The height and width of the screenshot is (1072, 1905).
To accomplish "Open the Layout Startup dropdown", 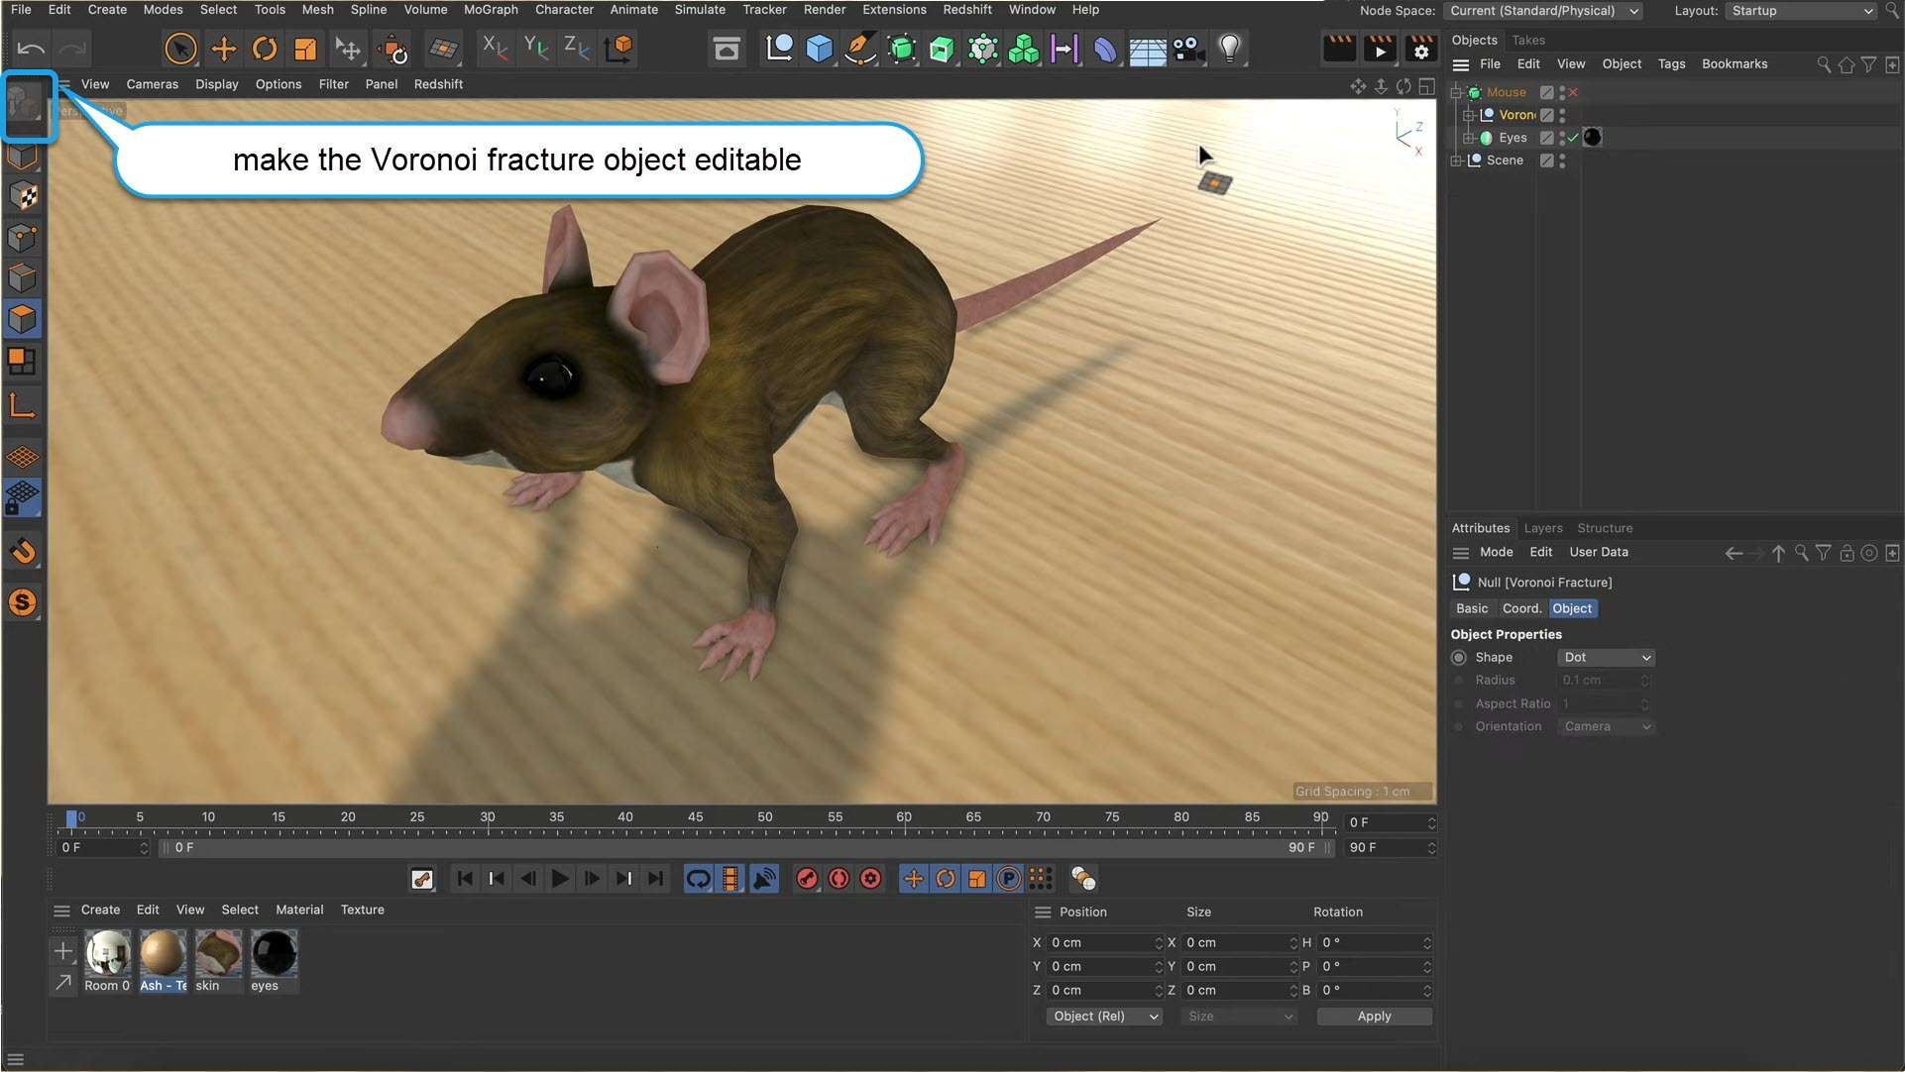I will pos(1800,11).
